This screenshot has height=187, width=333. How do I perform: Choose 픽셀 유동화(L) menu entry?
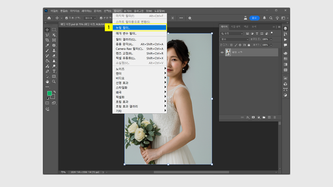[139, 58]
